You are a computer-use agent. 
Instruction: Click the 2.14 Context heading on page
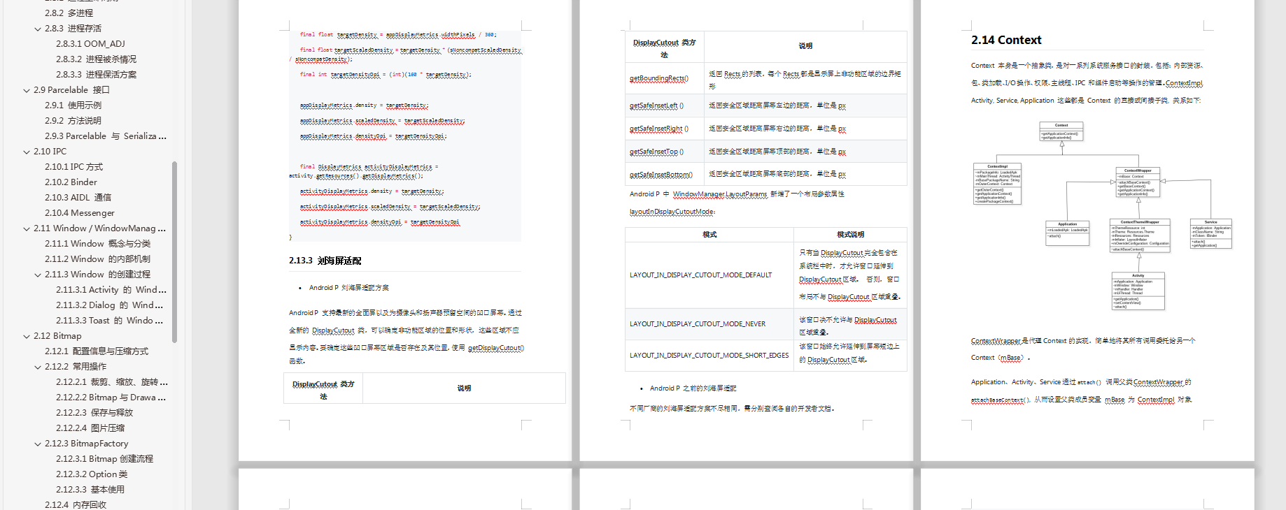(1006, 40)
